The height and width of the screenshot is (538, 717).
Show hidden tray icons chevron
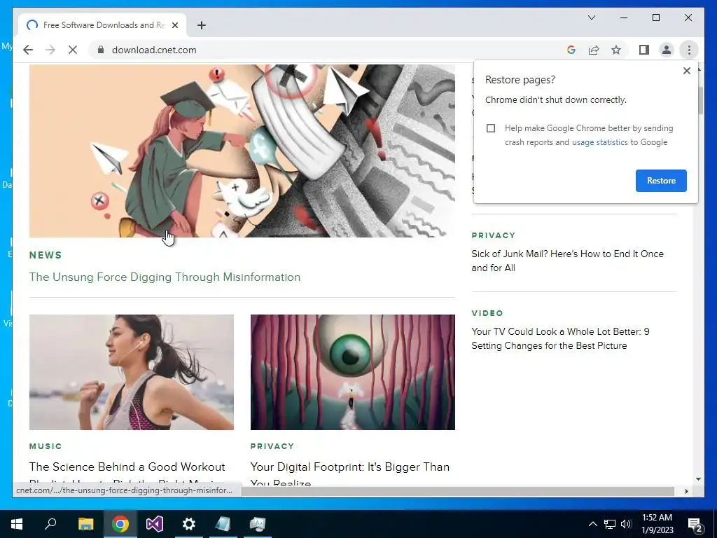(x=592, y=524)
